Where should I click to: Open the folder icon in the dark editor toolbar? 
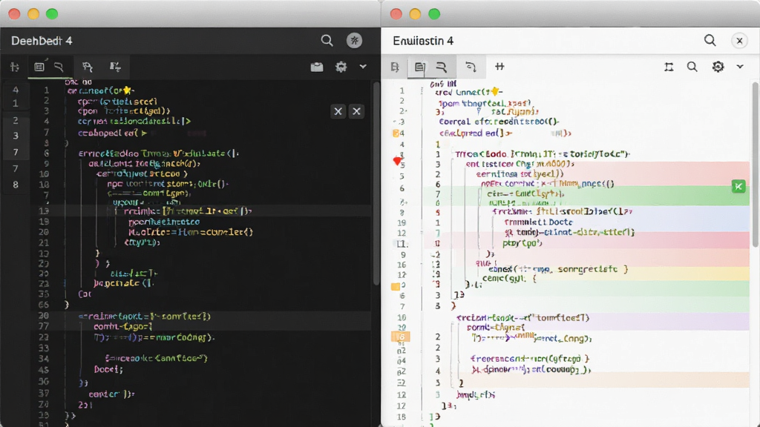[x=317, y=67]
